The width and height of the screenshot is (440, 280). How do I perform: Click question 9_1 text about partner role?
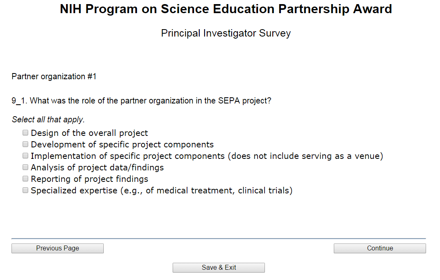tap(141, 101)
